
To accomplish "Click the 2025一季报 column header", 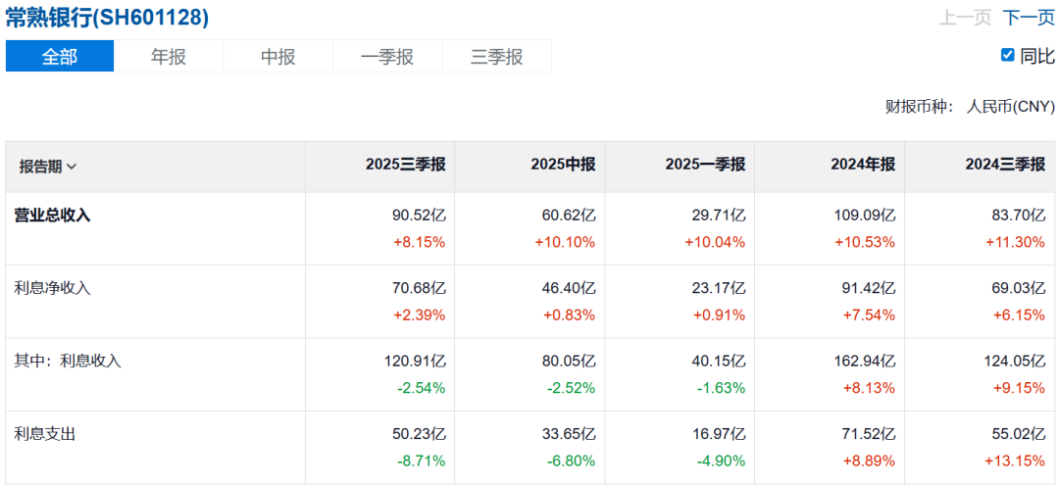I will point(705,165).
